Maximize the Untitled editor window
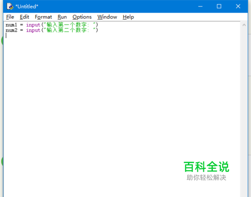 [219, 7]
